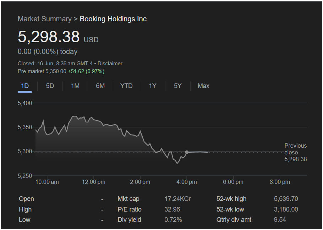Click the Booking Holdings Inc title
This screenshot has height=230, width=323.
(x=113, y=19)
